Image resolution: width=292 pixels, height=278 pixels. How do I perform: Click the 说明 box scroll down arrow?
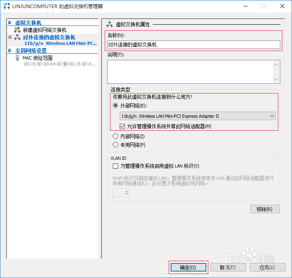[x=276, y=80]
